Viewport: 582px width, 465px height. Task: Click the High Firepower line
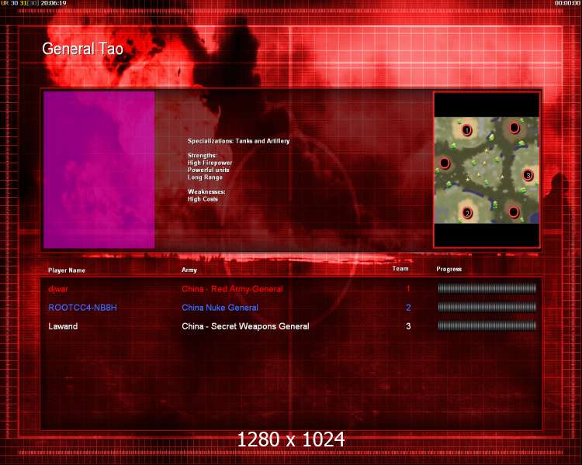coord(210,163)
